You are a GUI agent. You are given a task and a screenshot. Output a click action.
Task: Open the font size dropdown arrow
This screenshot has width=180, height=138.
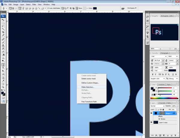tap(163, 60)
